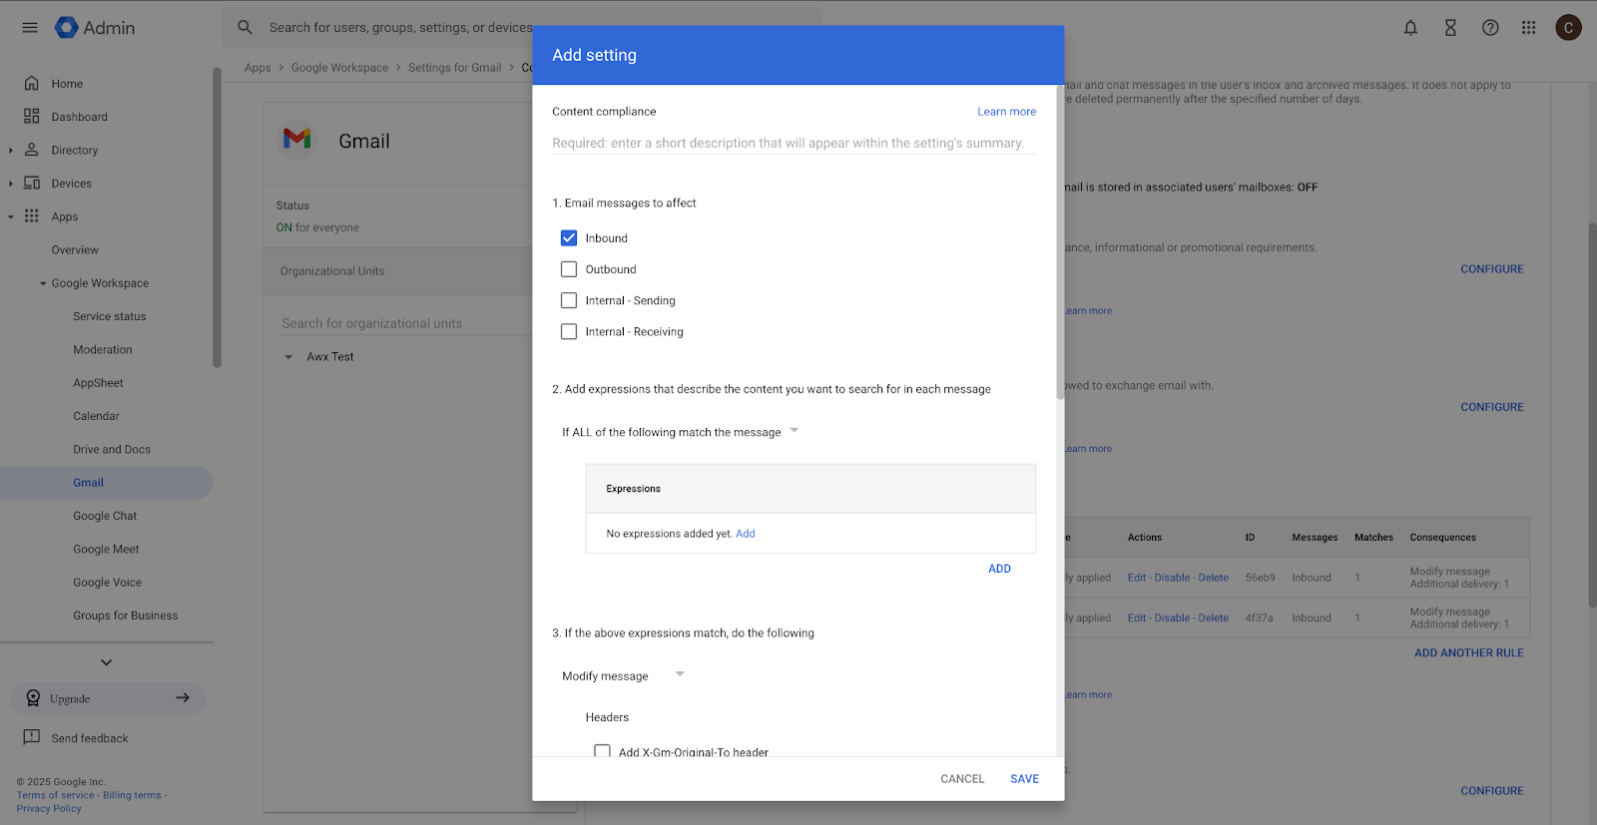The image size is (1597, 825).
Task: Click the Directory person icon
Action: (32, 150)
